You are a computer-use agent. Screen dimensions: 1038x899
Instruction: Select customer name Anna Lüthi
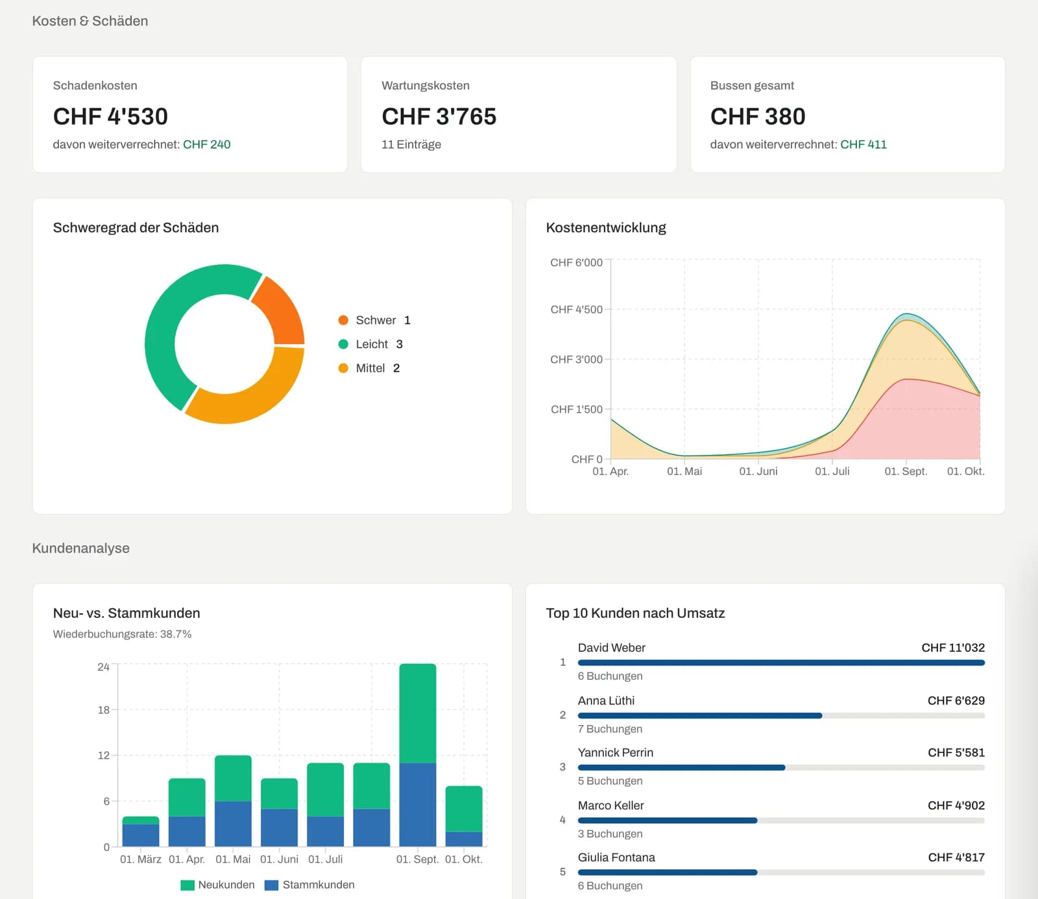coord(606,700)
